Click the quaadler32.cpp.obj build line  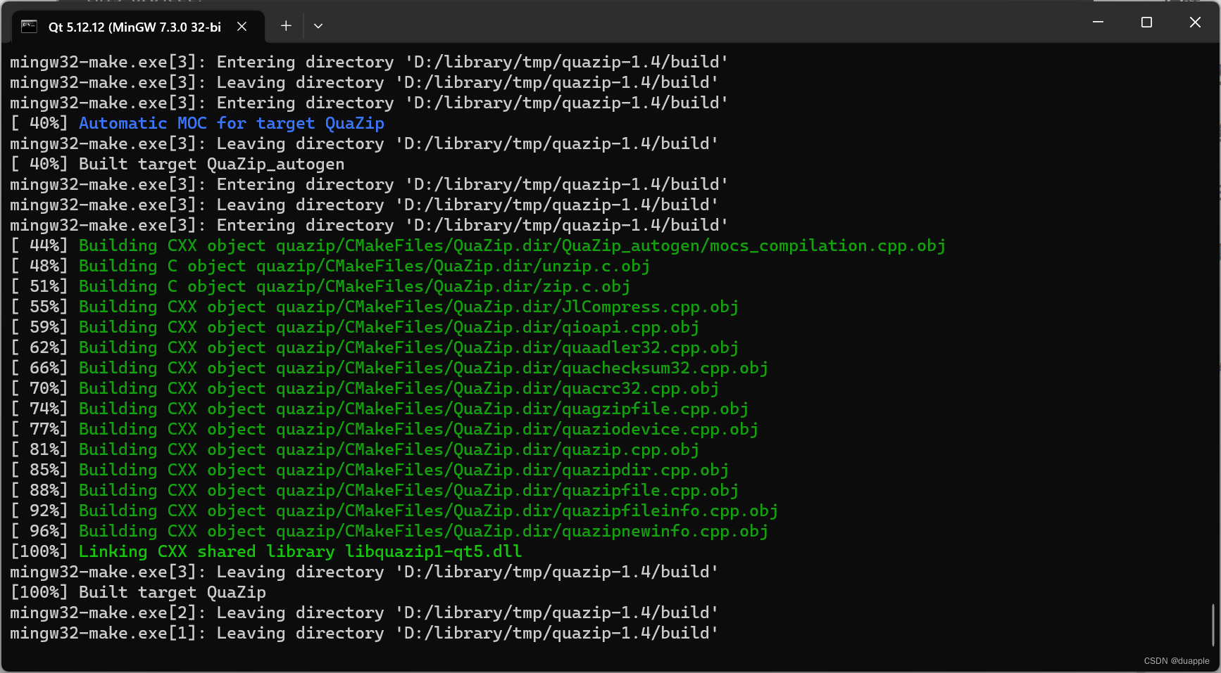(374, 347)
